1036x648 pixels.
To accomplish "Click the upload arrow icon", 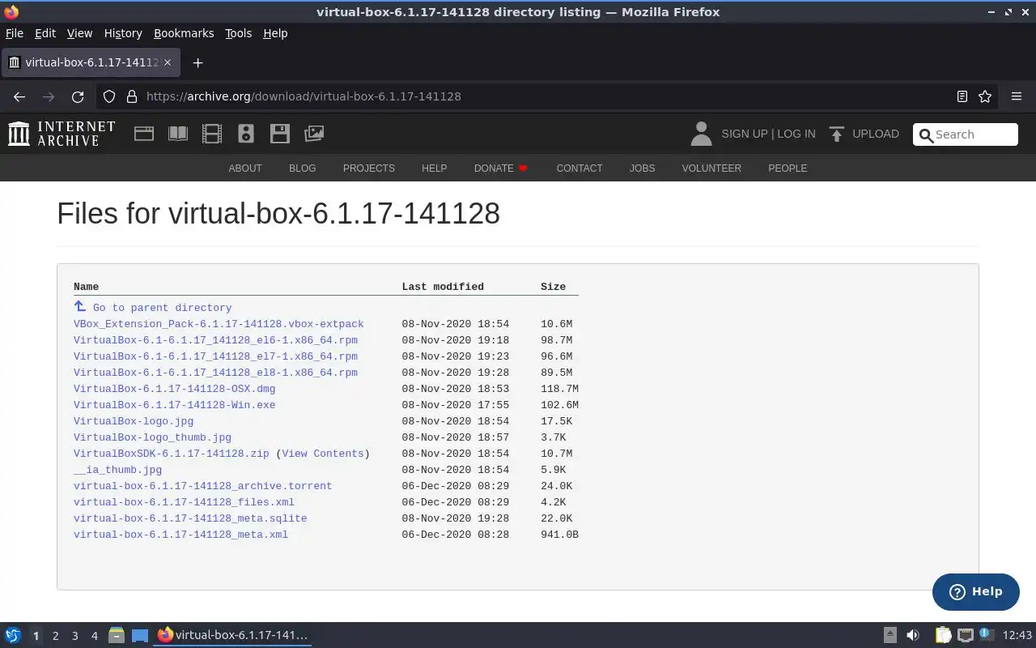I will tap(837, 134).
